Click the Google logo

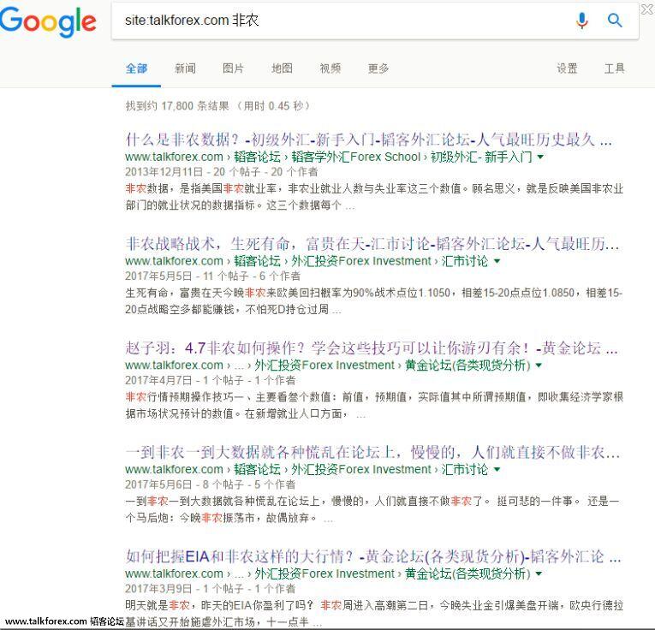coord(48,21)
